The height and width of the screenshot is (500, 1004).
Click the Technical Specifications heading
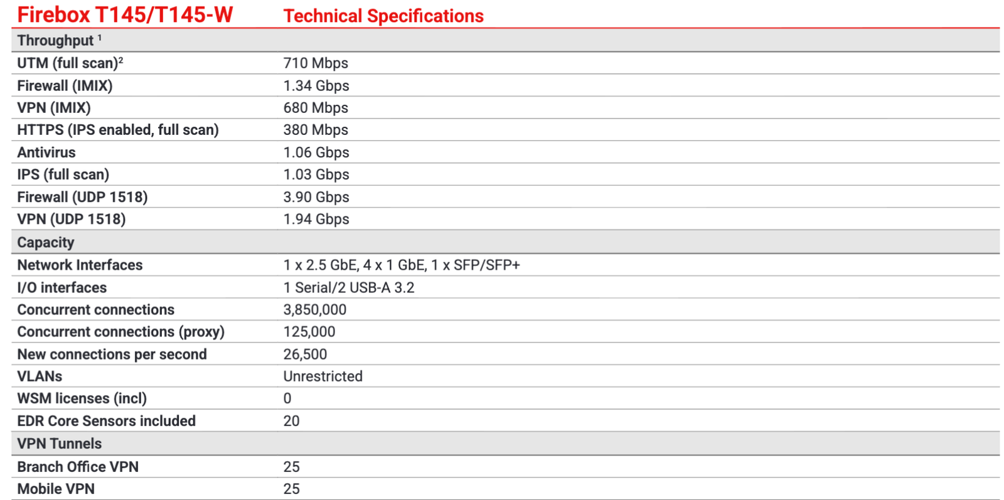click(x=383, y=16)
